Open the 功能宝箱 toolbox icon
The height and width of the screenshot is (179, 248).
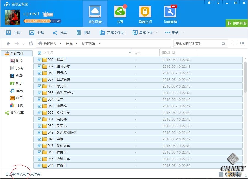pos(170,12)
